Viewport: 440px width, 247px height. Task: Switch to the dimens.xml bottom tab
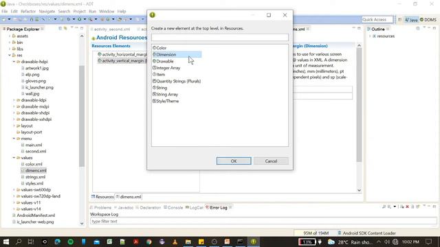click(x=129, y=197)
